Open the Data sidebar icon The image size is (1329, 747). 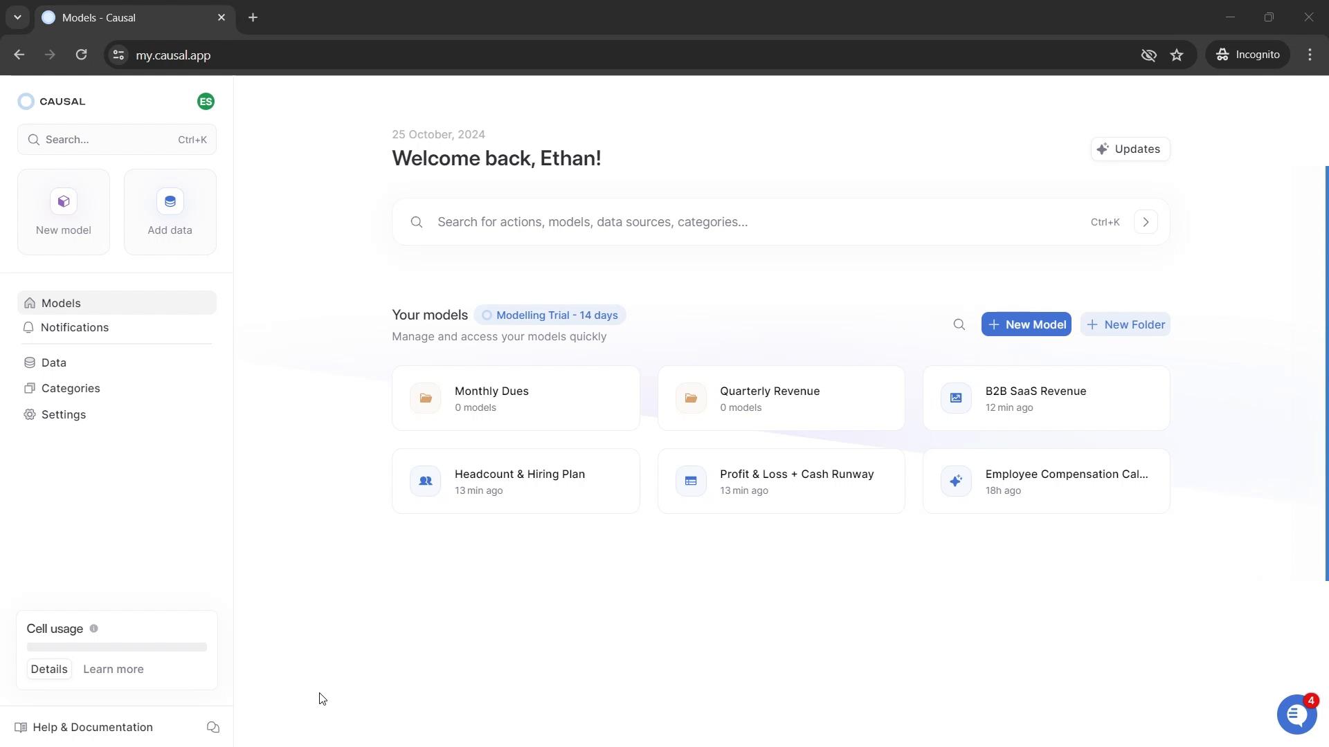coord(30,362)
